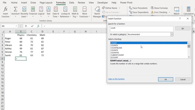Open More Functions menu

[84, 12]
